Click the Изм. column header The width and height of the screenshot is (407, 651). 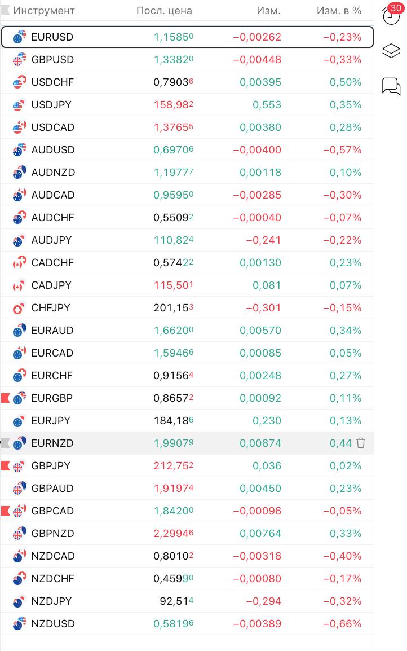point(268,11)
